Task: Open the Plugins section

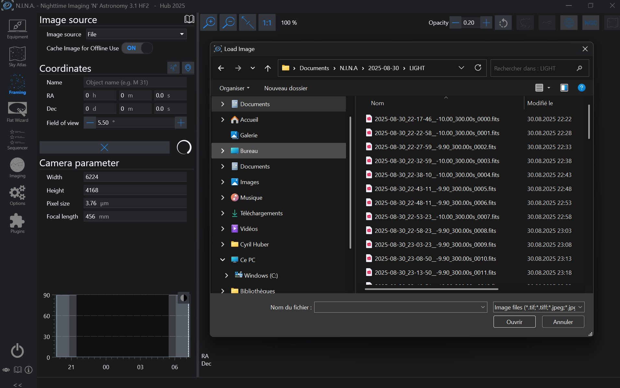Action: point(17,223)
